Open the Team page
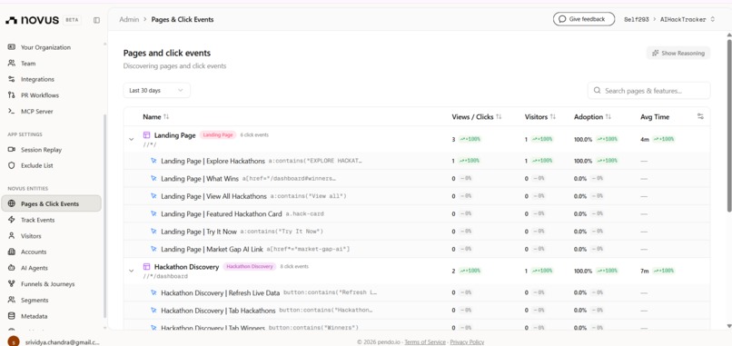The width and height of the screenshot is (732, 346). (28, 63)
